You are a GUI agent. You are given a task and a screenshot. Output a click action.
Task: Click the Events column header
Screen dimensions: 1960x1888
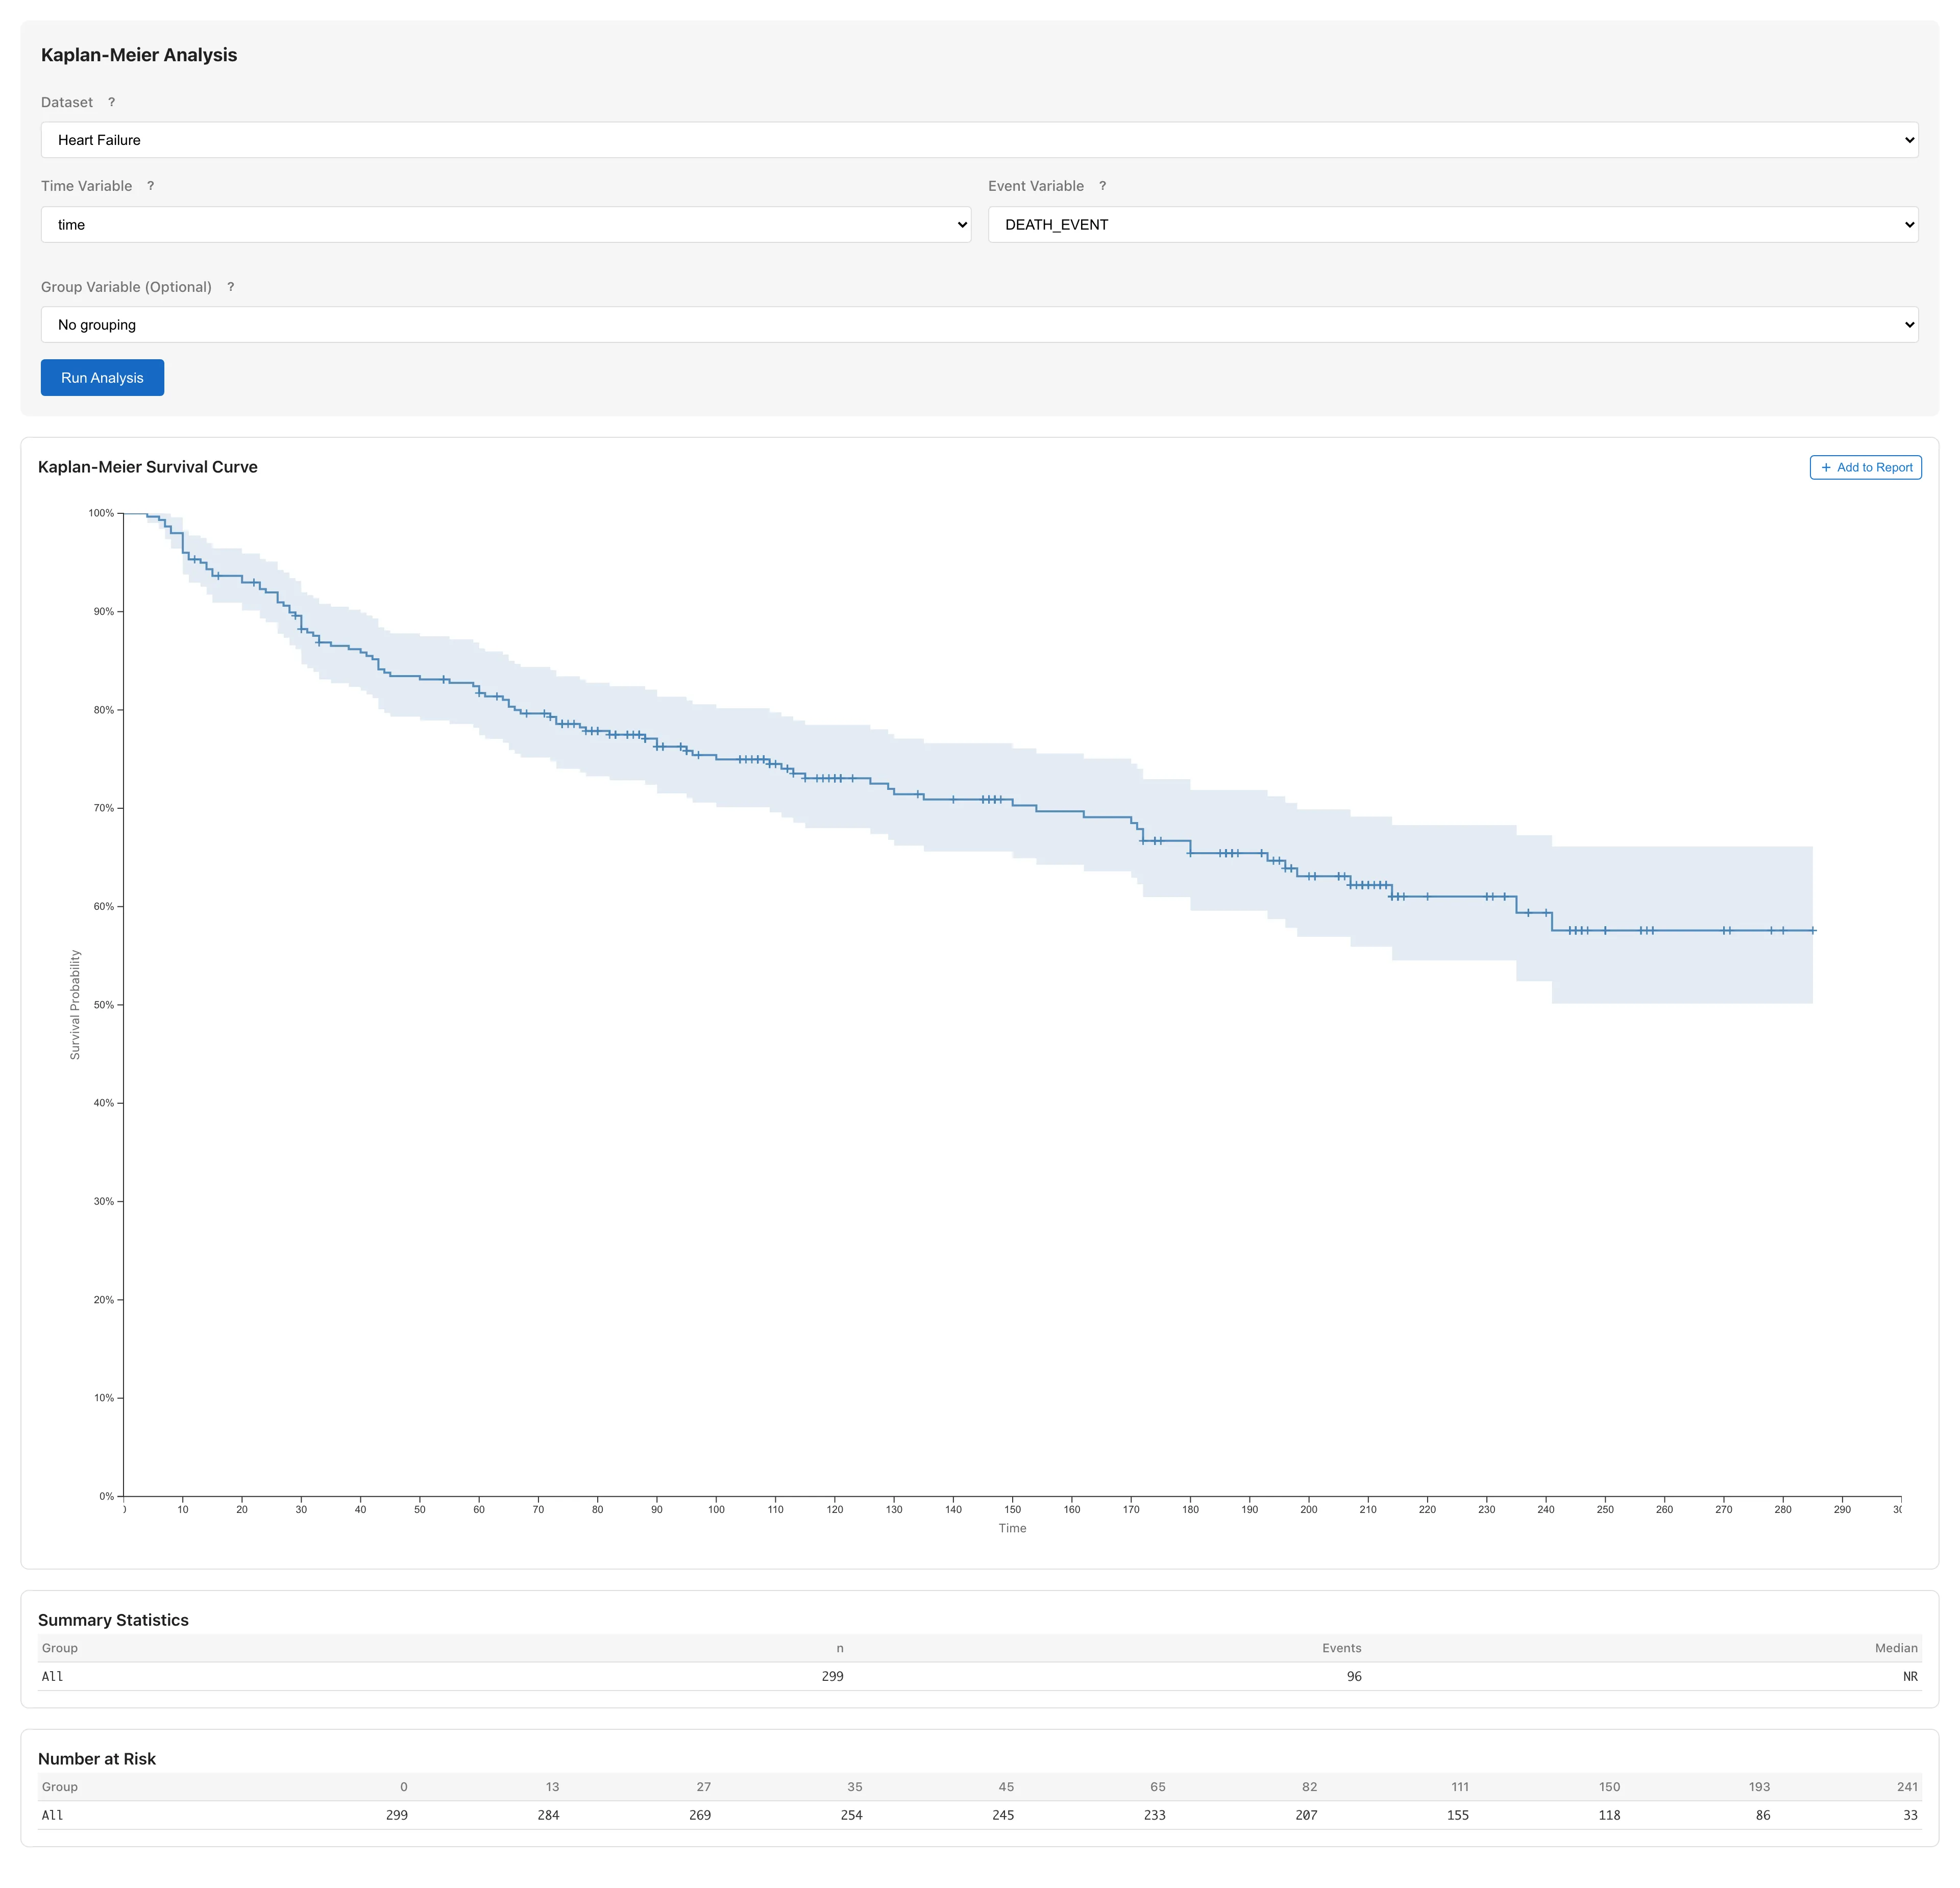1341,1648
